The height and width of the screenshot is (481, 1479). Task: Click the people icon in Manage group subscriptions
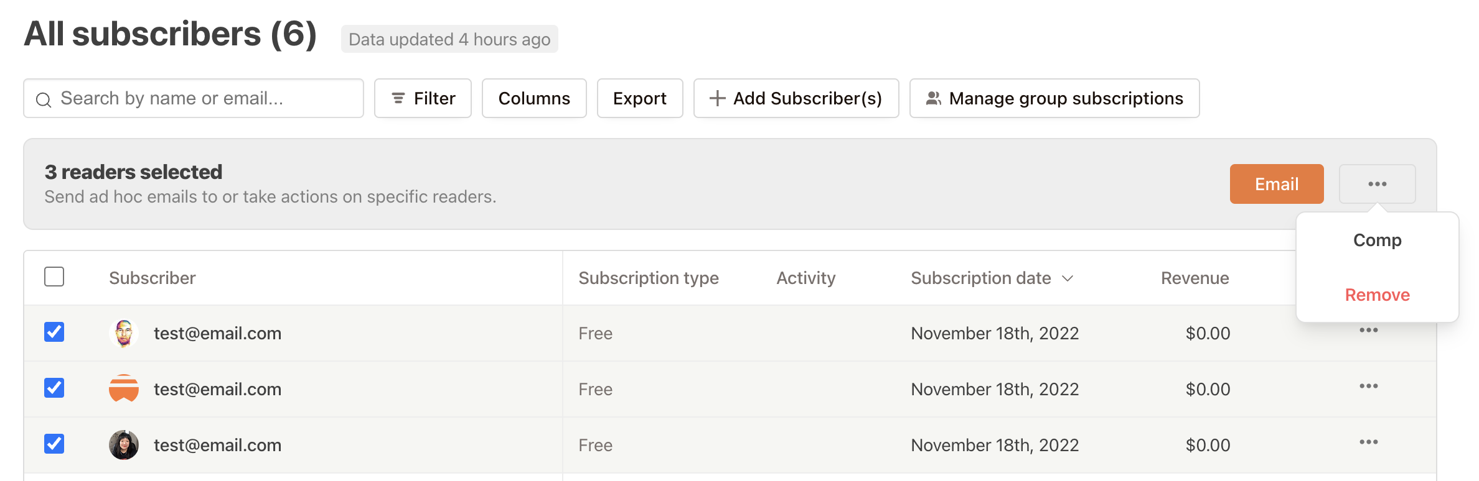933,98
